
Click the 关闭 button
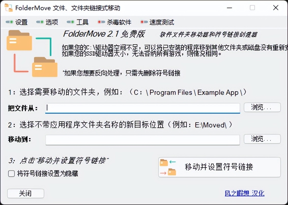[25, 194]
